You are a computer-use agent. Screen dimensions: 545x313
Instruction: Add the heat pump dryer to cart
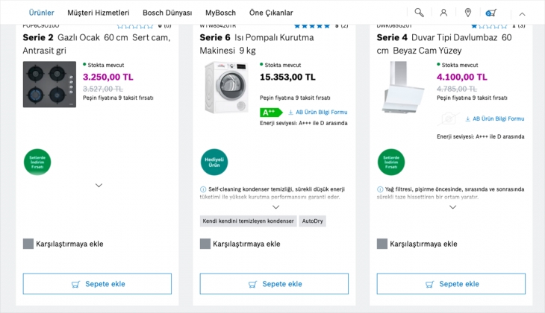(x=274, y=284)
